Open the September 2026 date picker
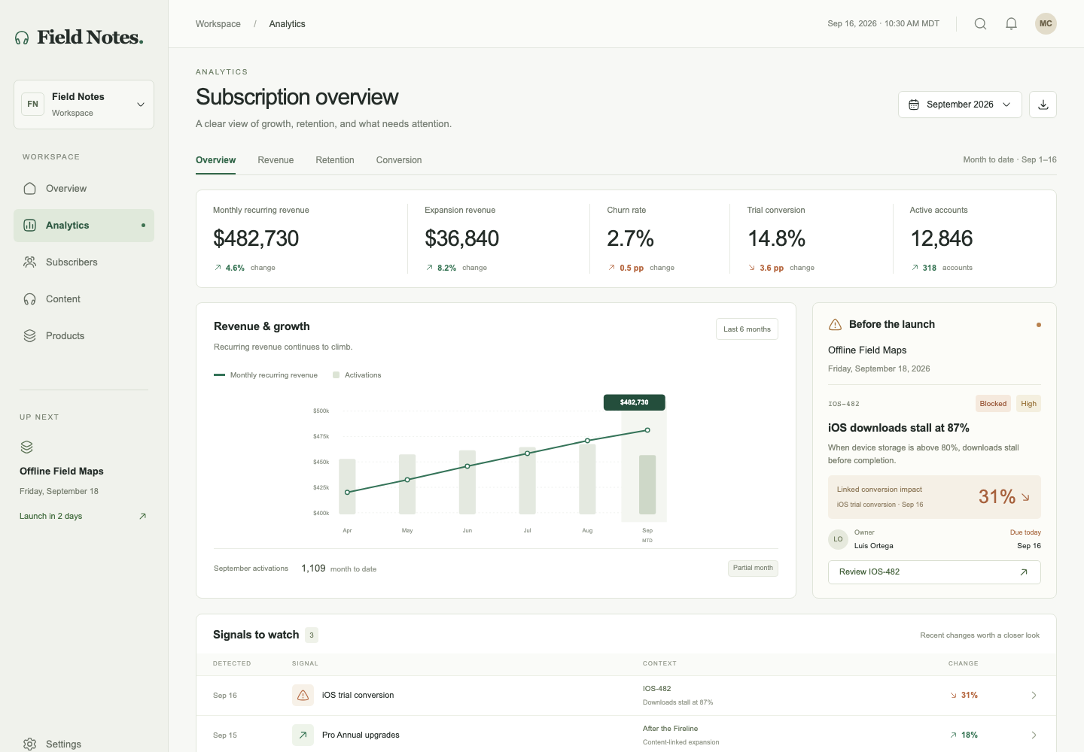The image size is (1084, 752). click(x=960, y=105)
